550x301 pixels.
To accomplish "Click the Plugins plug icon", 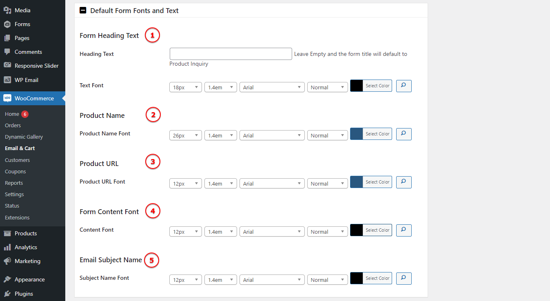I will click(x=7, y=294).
